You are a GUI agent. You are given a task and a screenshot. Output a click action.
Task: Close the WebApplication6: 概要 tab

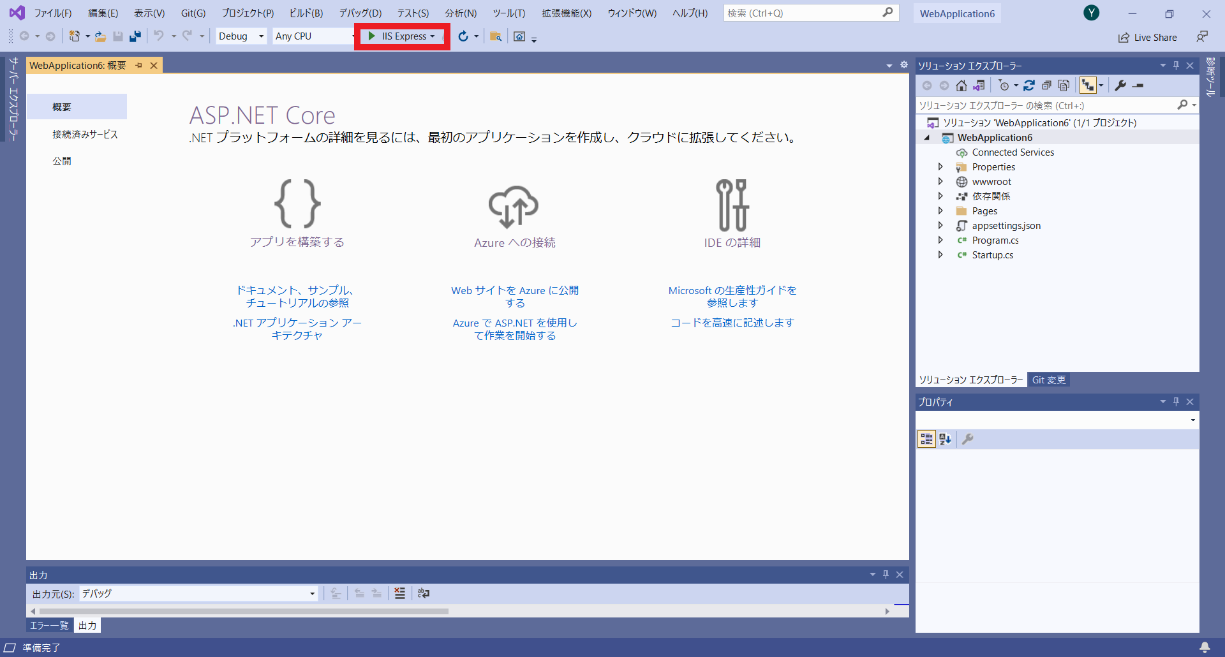point(154,66)
